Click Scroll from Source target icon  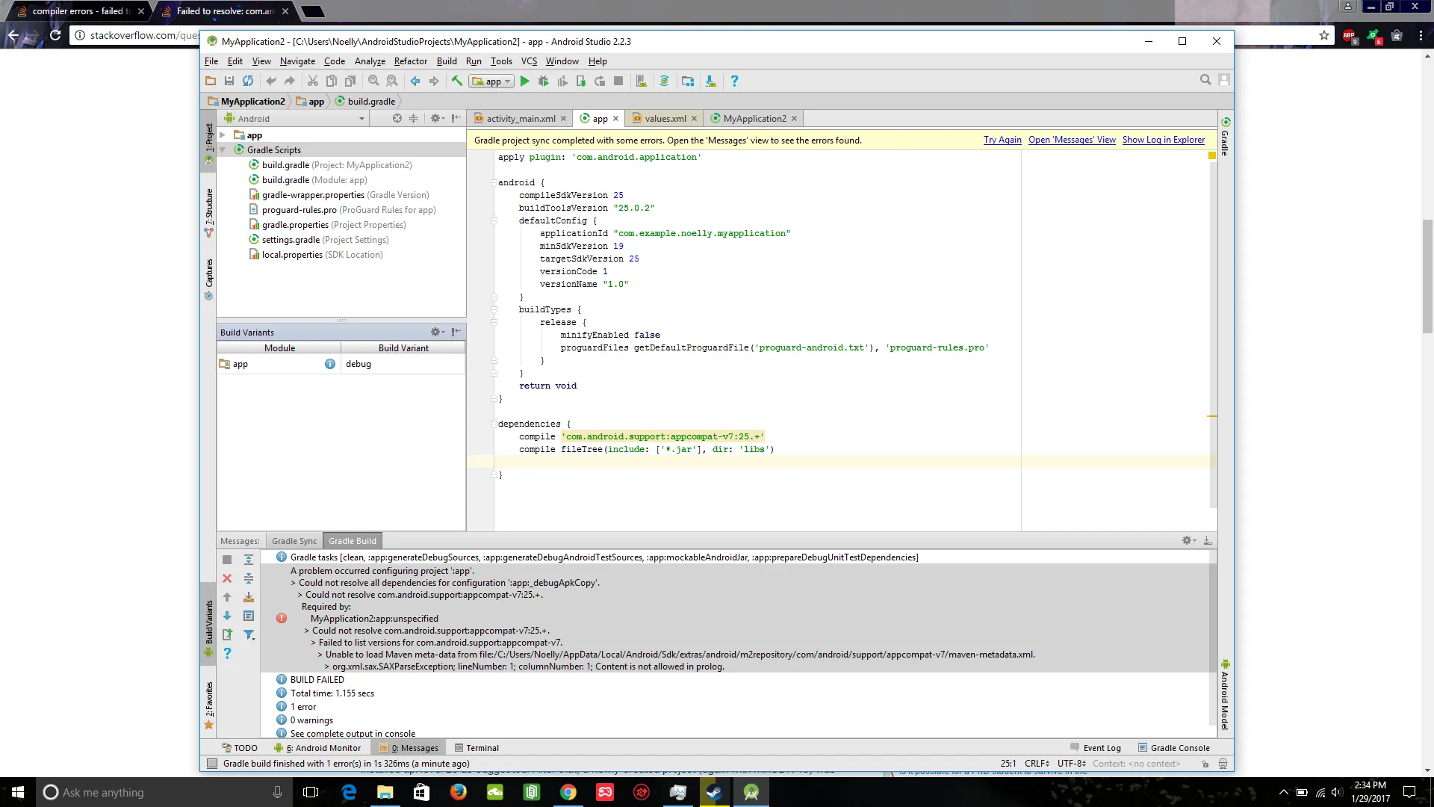(397, 119)
